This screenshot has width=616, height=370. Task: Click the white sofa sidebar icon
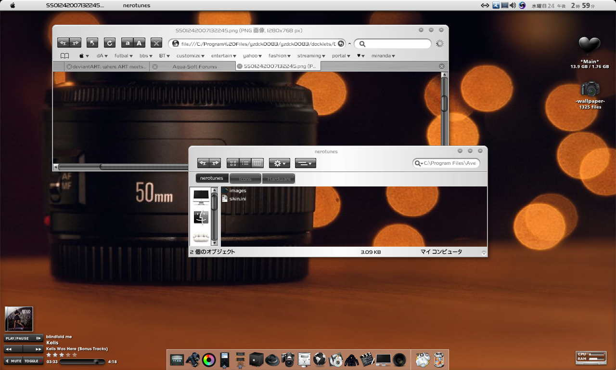pos(201,237)
